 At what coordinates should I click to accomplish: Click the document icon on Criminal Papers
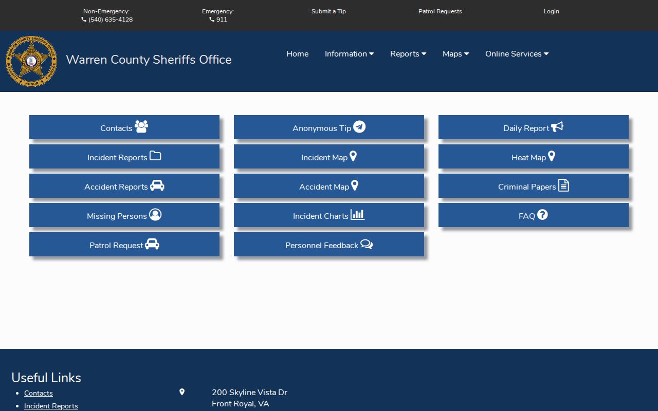(564, 185)
